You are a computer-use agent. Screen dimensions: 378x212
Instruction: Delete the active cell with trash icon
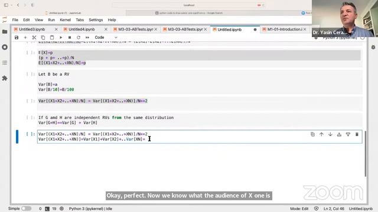pyautogui.click(x=357, y=134)
